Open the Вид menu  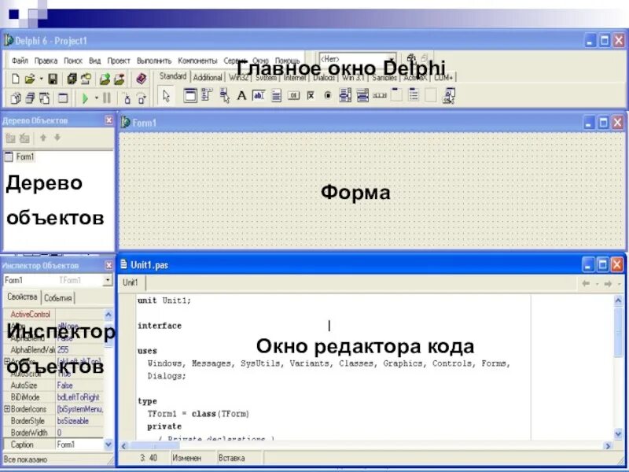tap(94, 61)
